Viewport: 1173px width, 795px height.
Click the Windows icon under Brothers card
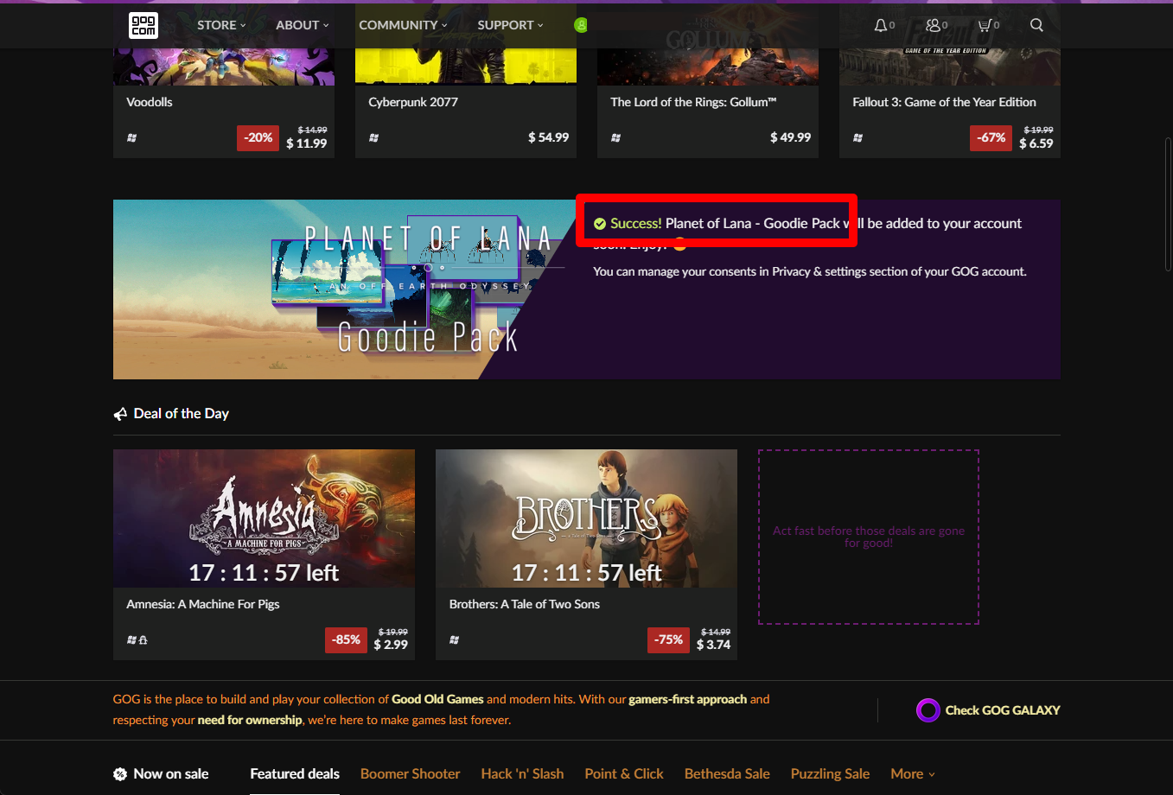pos(454,639)
